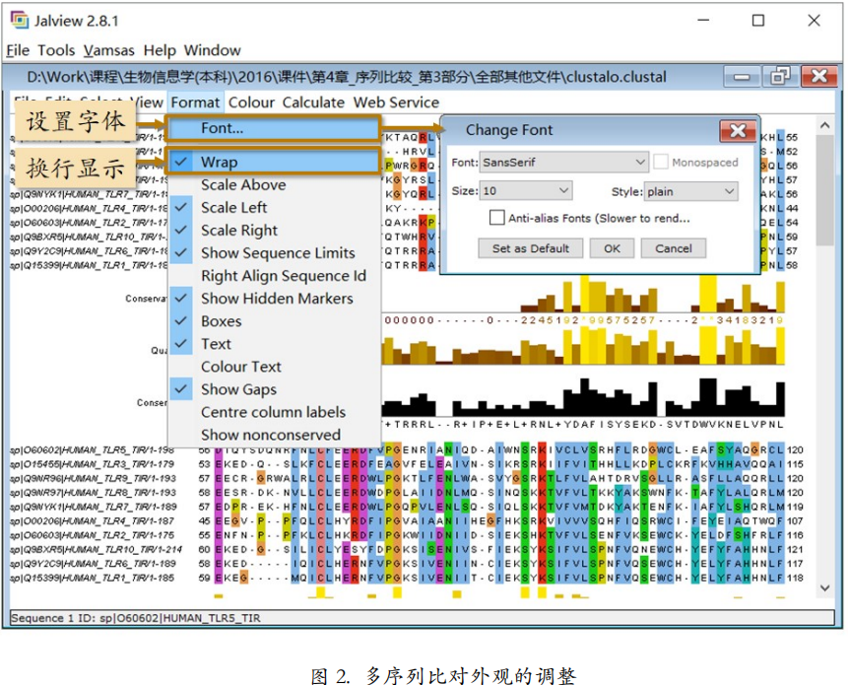The width and height of the screenshot is (849, 685).
Task: Open the File menu in Jalview
Action: [18, 50]
